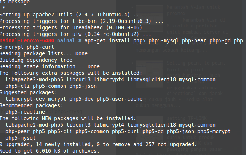
Task: Click the 'Building dependency tree' line
Action: 36,60
